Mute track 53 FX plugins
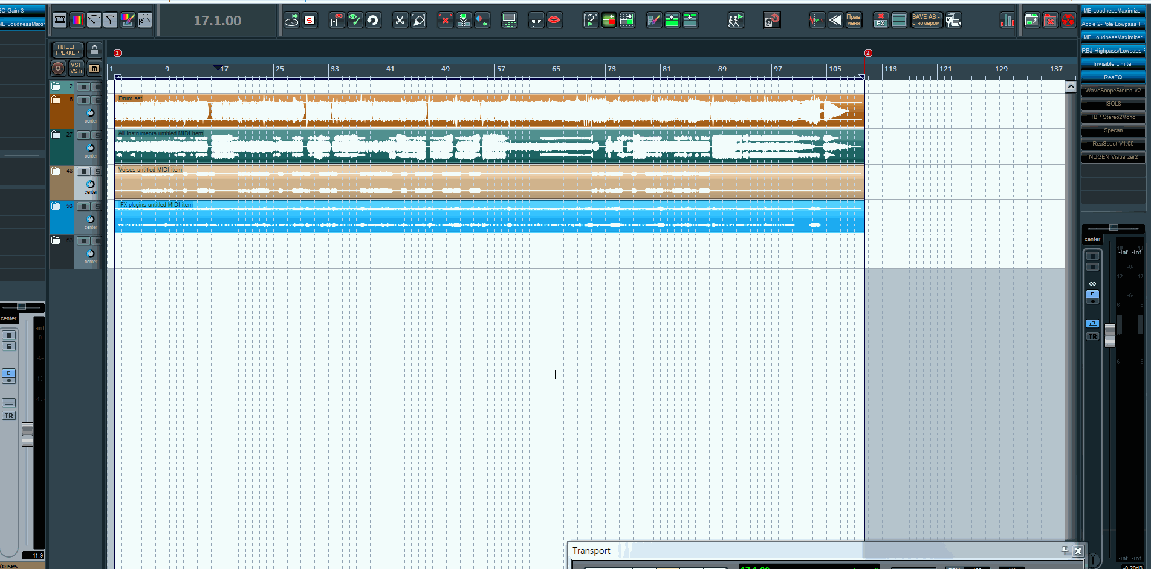This screenshot has height=569, width=1151. [x=83, y=207]
